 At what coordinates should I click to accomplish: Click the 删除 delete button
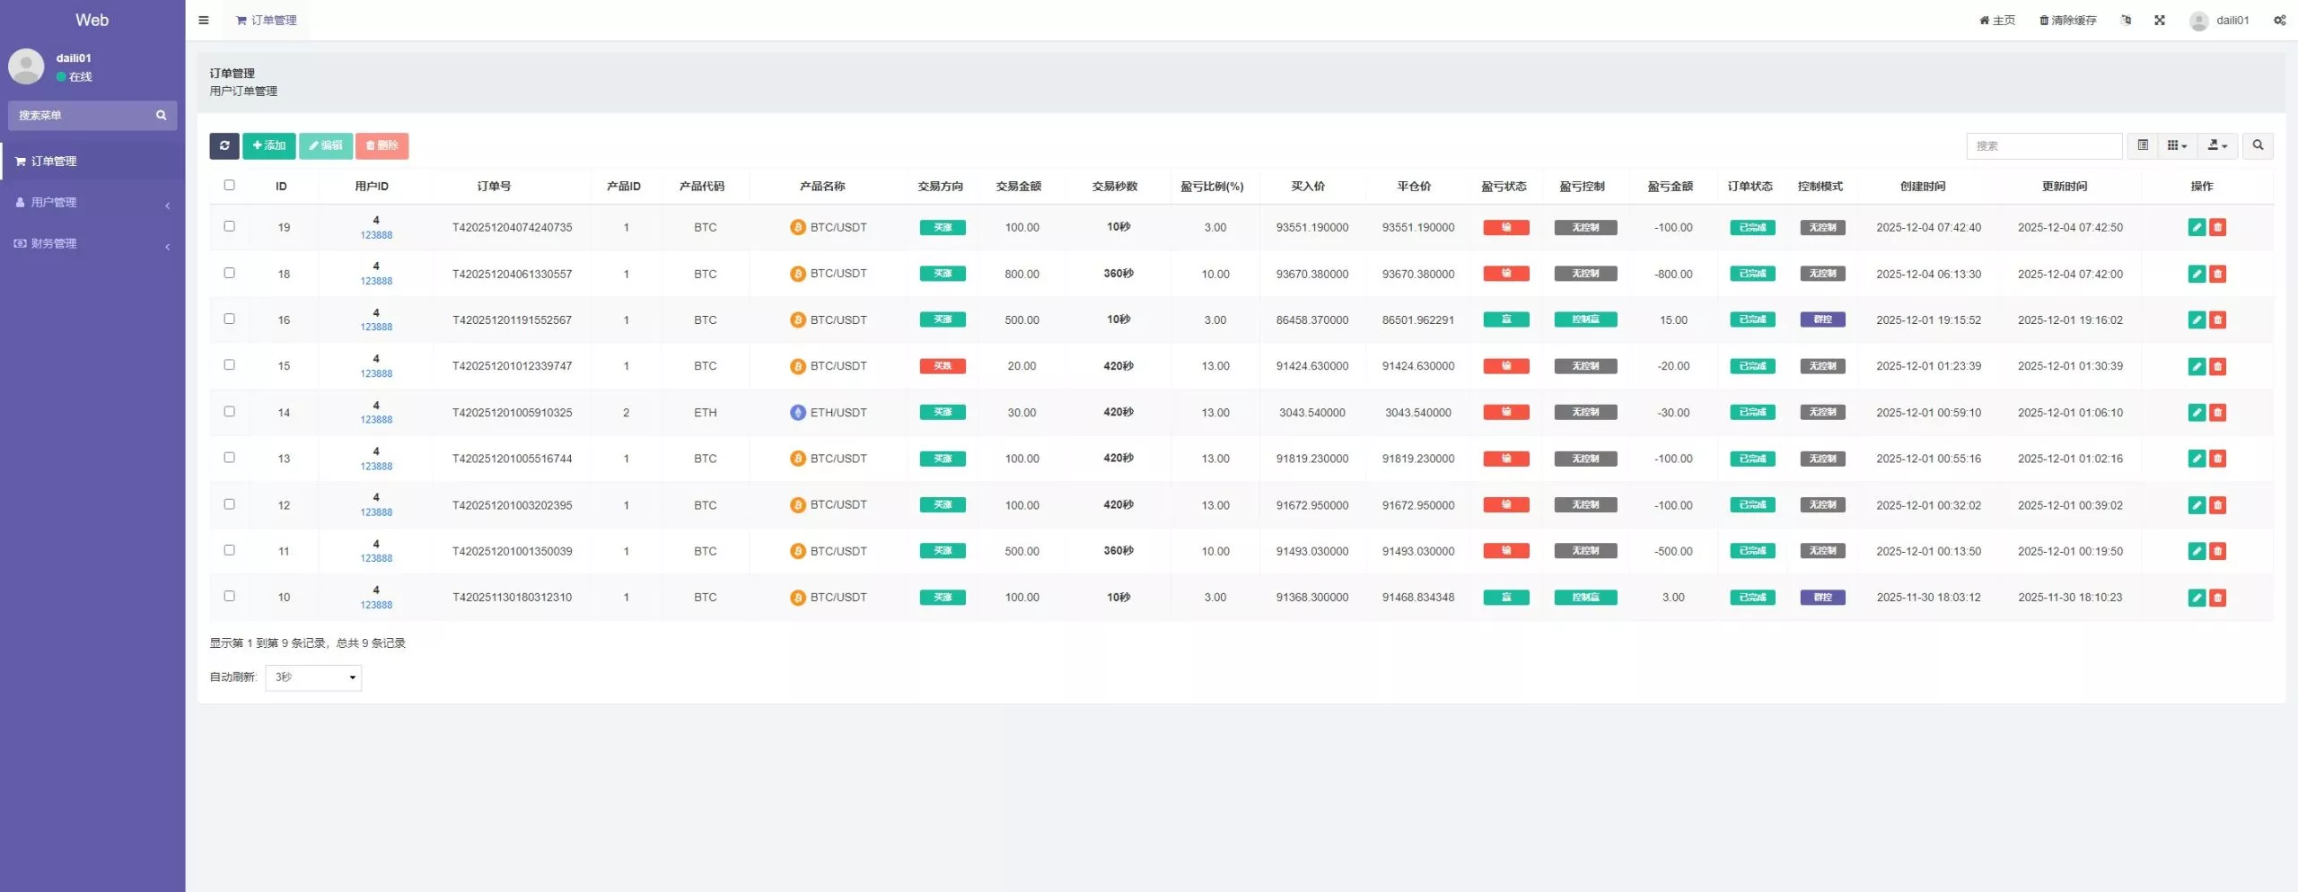click(x=382, y=145)
